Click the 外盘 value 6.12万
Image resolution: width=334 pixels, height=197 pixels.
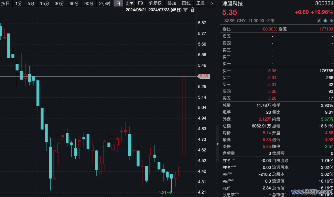point(265,119)
